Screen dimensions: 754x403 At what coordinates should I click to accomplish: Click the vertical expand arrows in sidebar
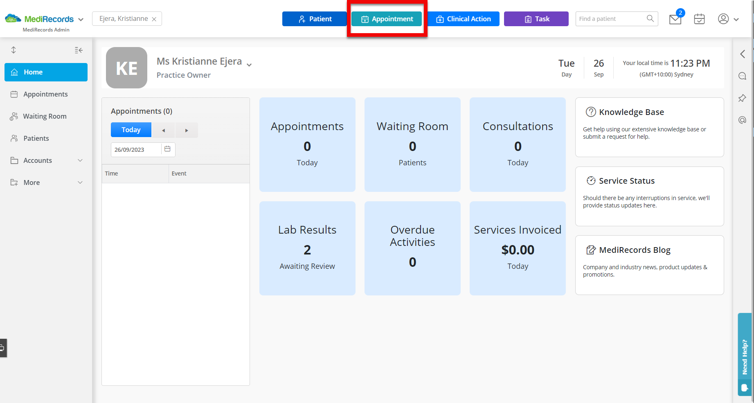[14, 50]
